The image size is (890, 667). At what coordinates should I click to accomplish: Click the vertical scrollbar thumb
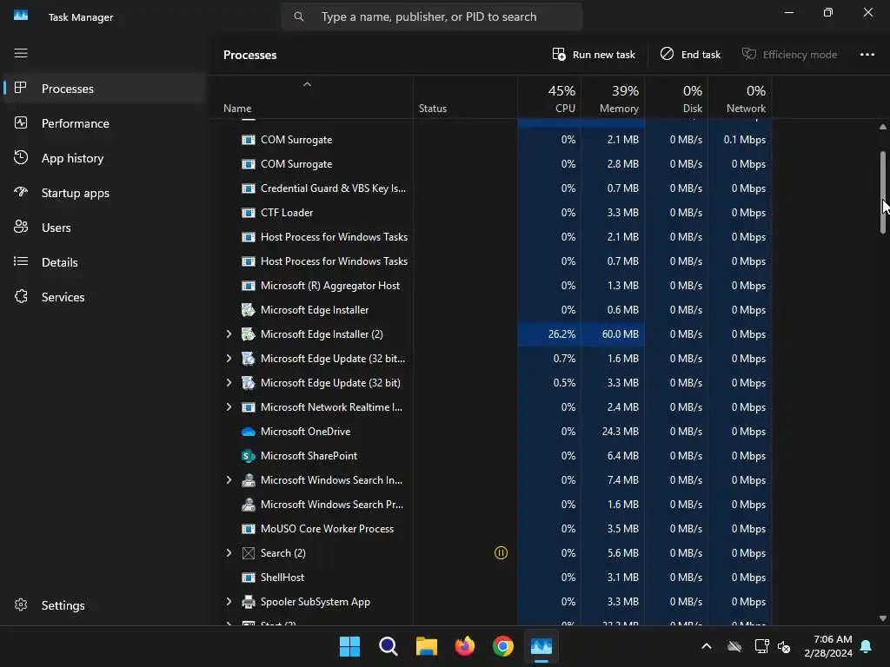point(883,192)
